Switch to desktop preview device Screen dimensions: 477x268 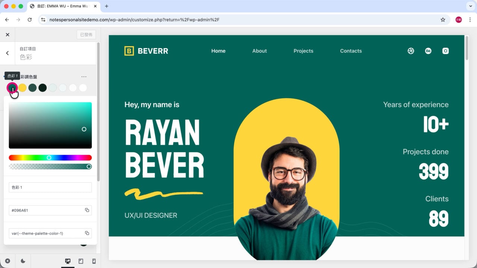pos(67,261)
